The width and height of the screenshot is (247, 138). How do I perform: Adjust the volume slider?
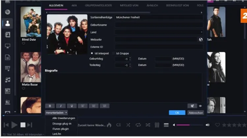[x=190, y=125]
